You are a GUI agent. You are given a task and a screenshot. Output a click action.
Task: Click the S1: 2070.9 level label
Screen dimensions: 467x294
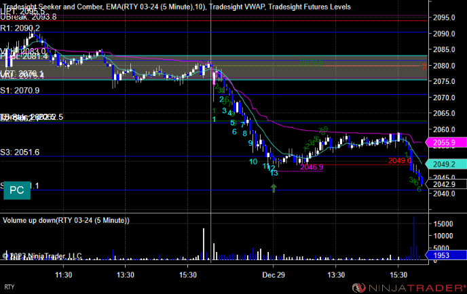pos(20,90)
